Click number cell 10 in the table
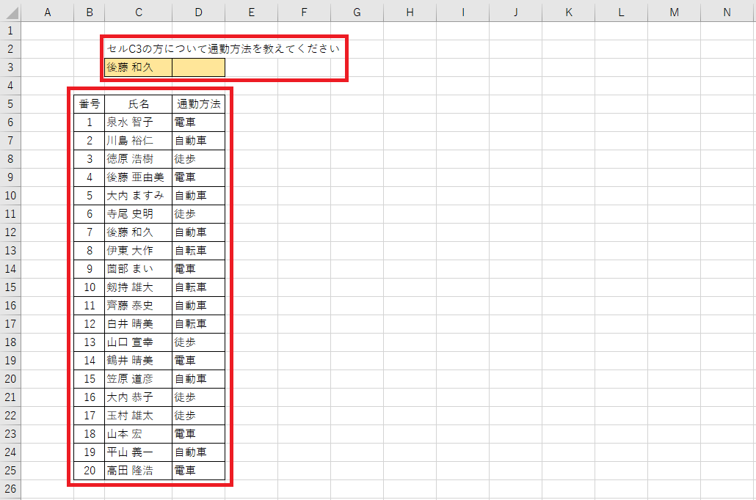The height and width of the screenshot is (500, 756). tap(90, 287)
